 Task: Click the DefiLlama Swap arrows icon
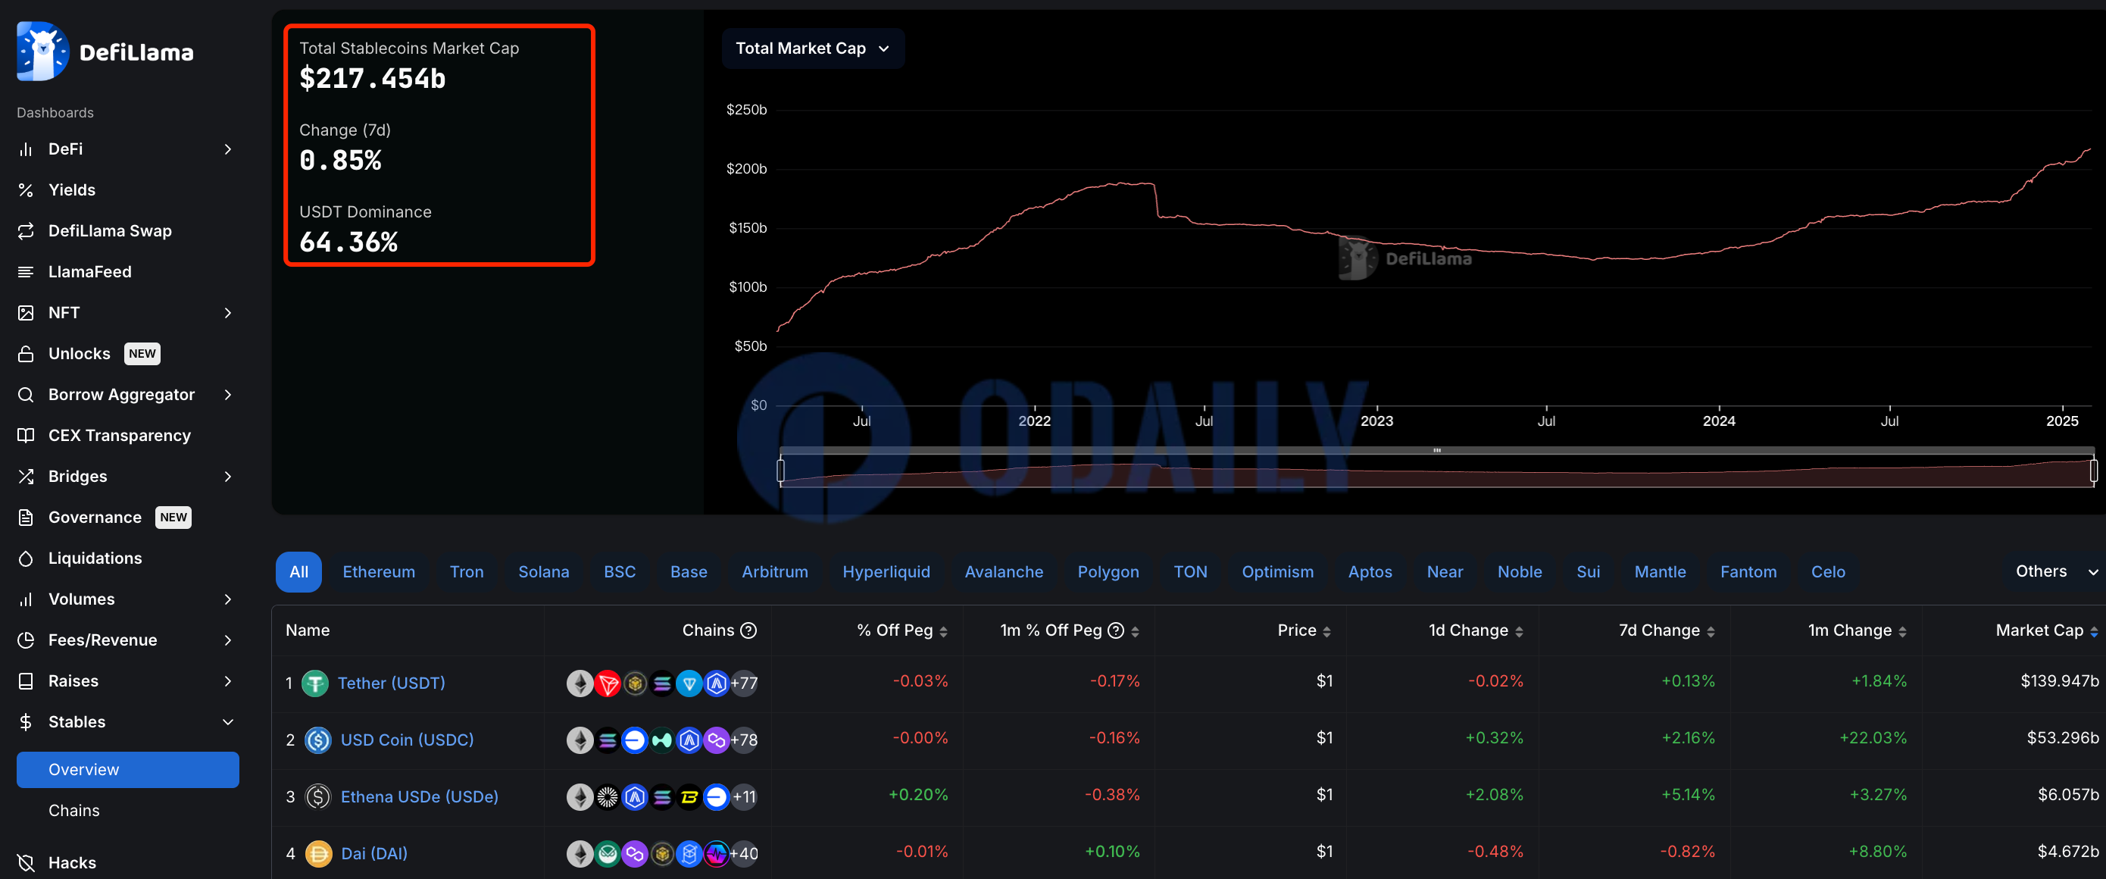(27, 230)
